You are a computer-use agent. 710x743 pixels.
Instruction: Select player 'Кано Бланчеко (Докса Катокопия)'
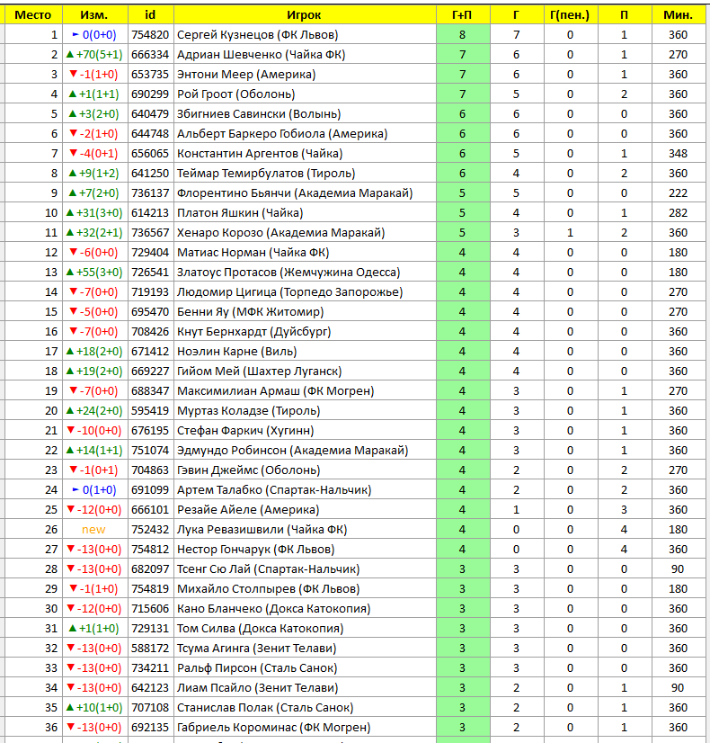pyautogui.click(x=305, y=609)
